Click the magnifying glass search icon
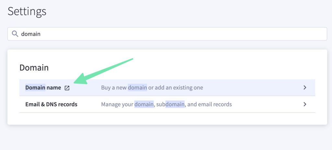The image size is (332, 150). [x=15, y=34]
